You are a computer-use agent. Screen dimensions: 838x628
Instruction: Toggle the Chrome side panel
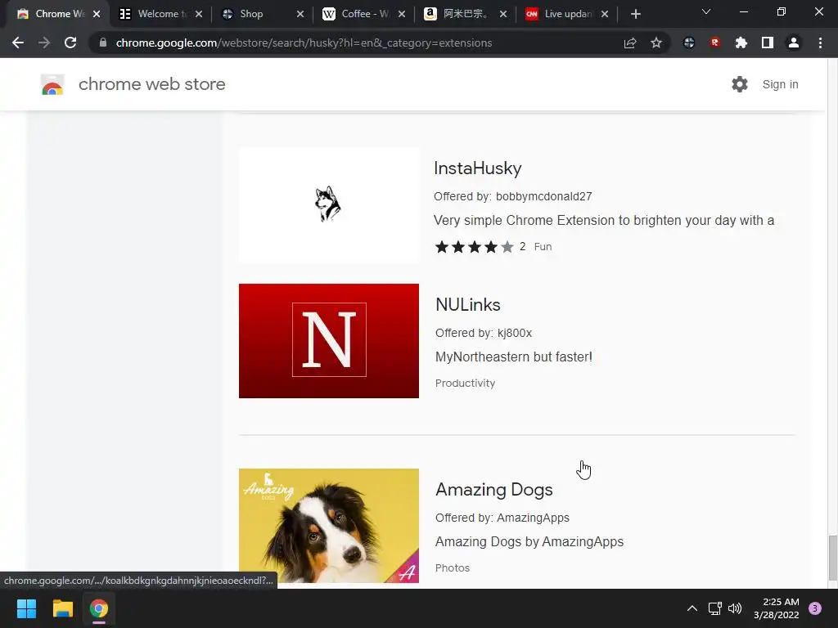coord(768,43)
